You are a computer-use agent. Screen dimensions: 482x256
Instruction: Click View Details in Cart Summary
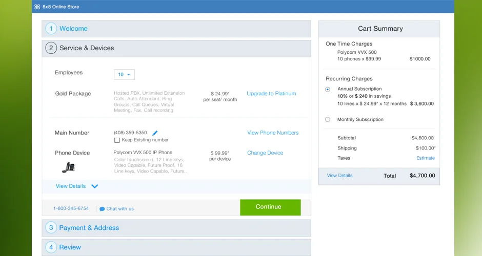[339, 176]
